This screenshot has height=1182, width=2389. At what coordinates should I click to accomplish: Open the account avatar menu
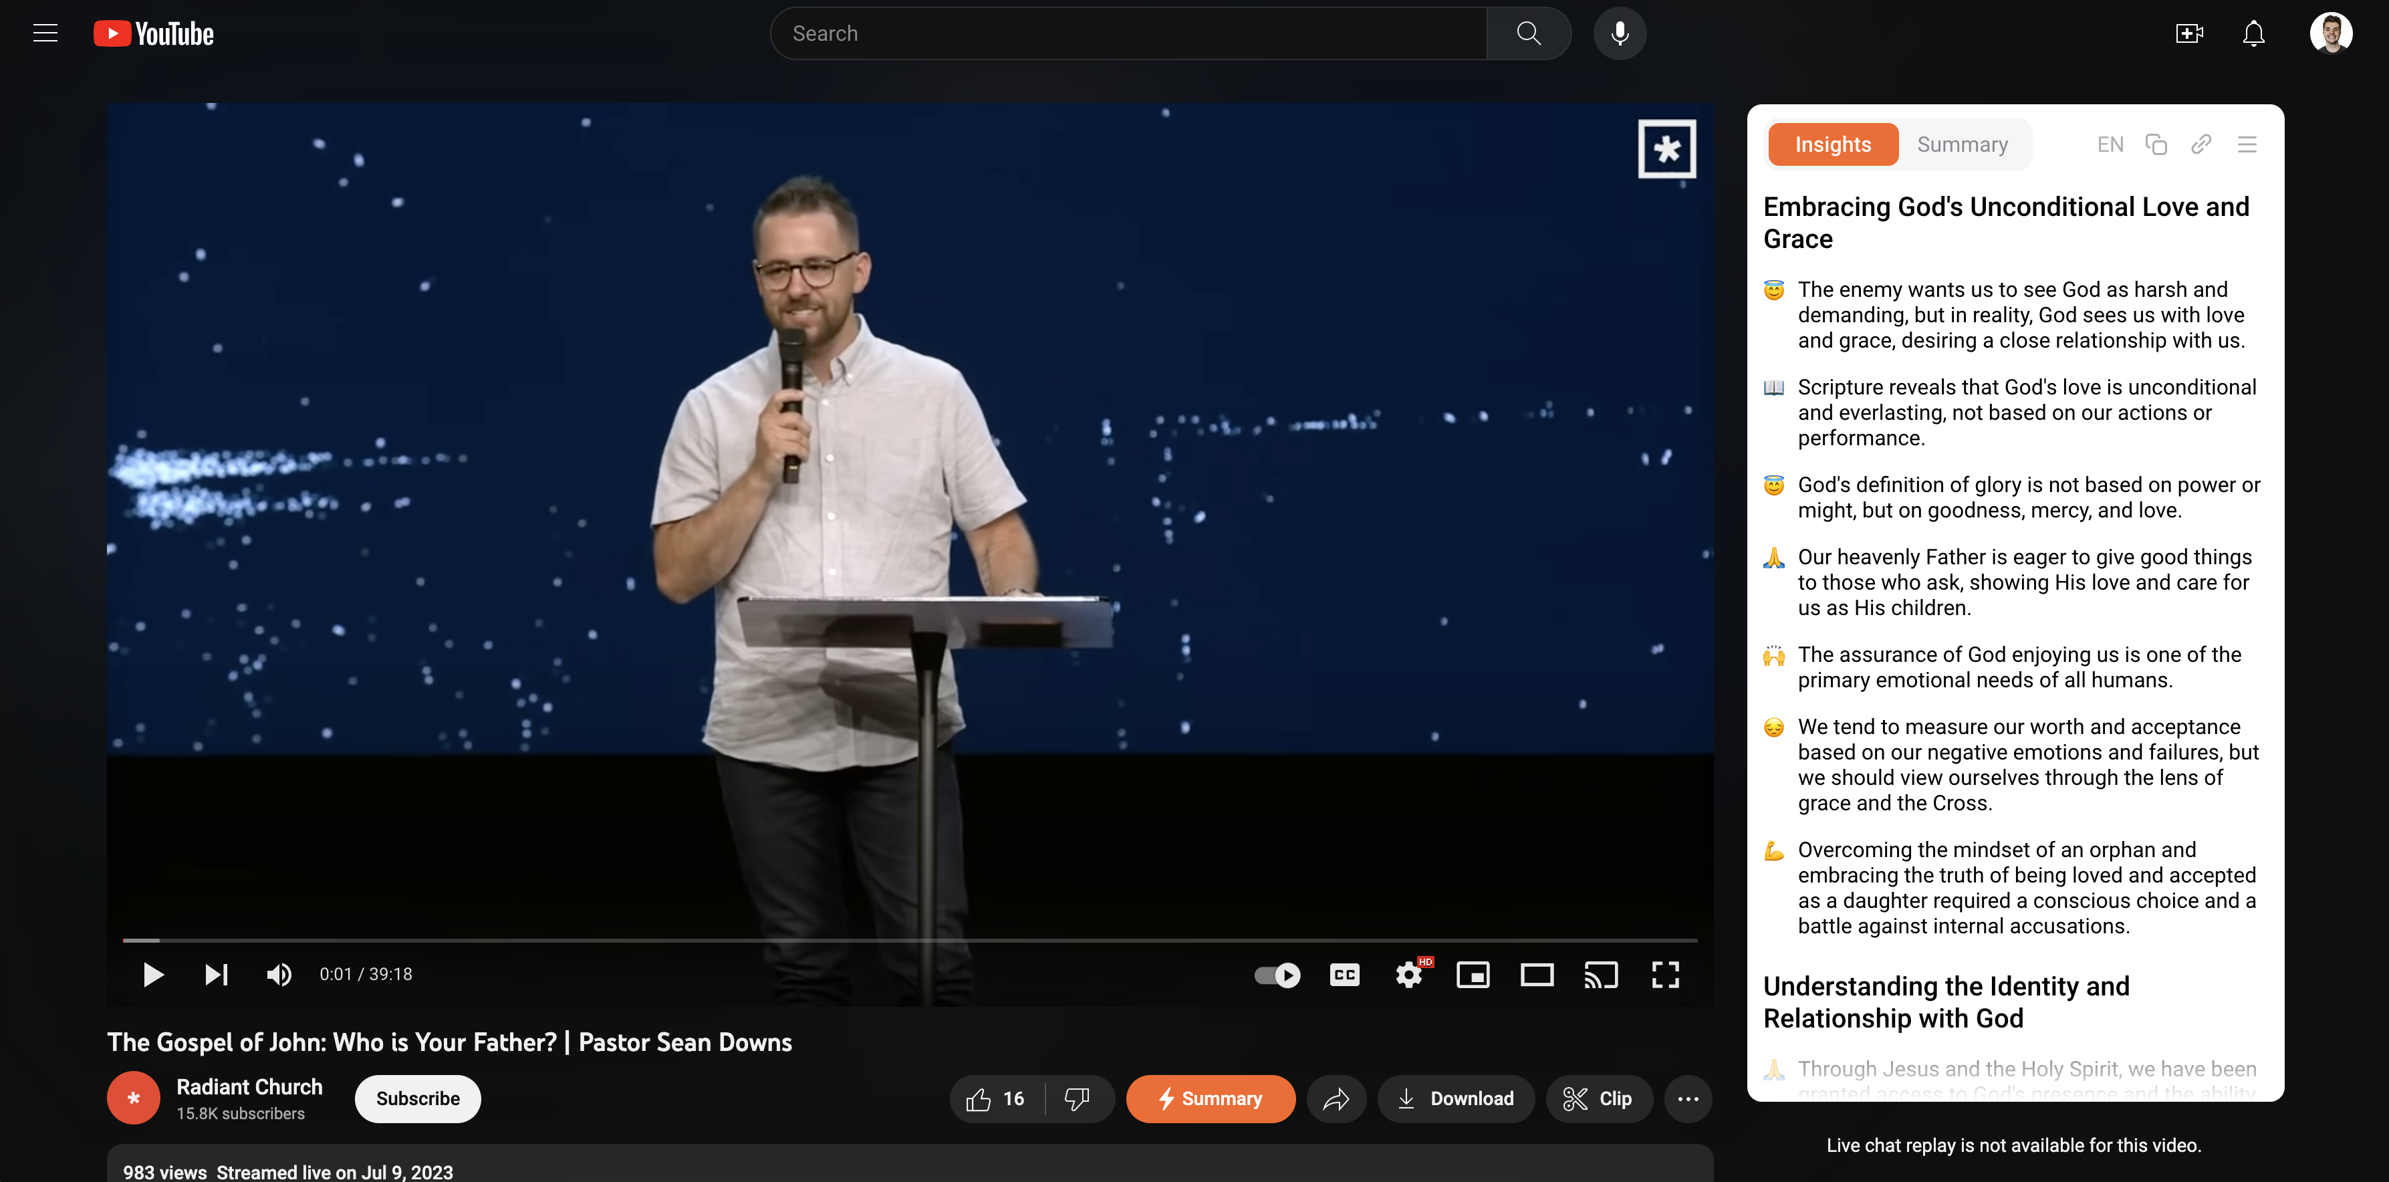point(2331,33)
